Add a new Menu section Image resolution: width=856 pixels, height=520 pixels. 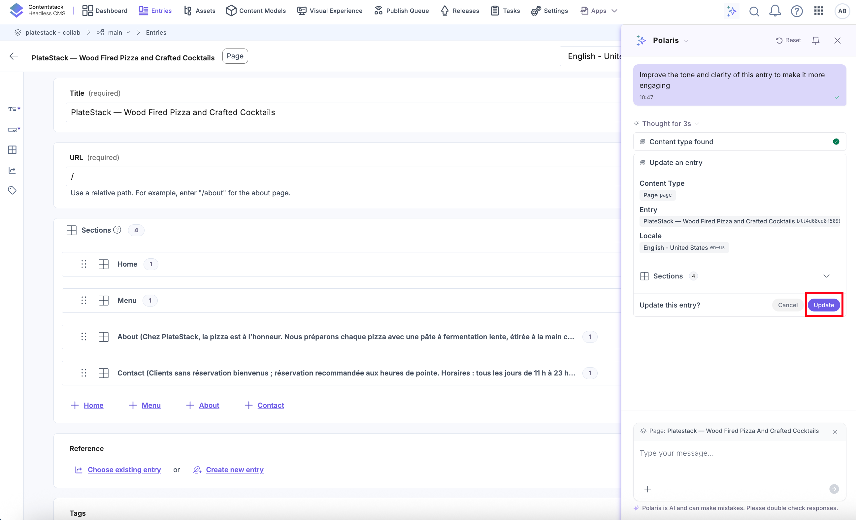[x=145, y=405]
